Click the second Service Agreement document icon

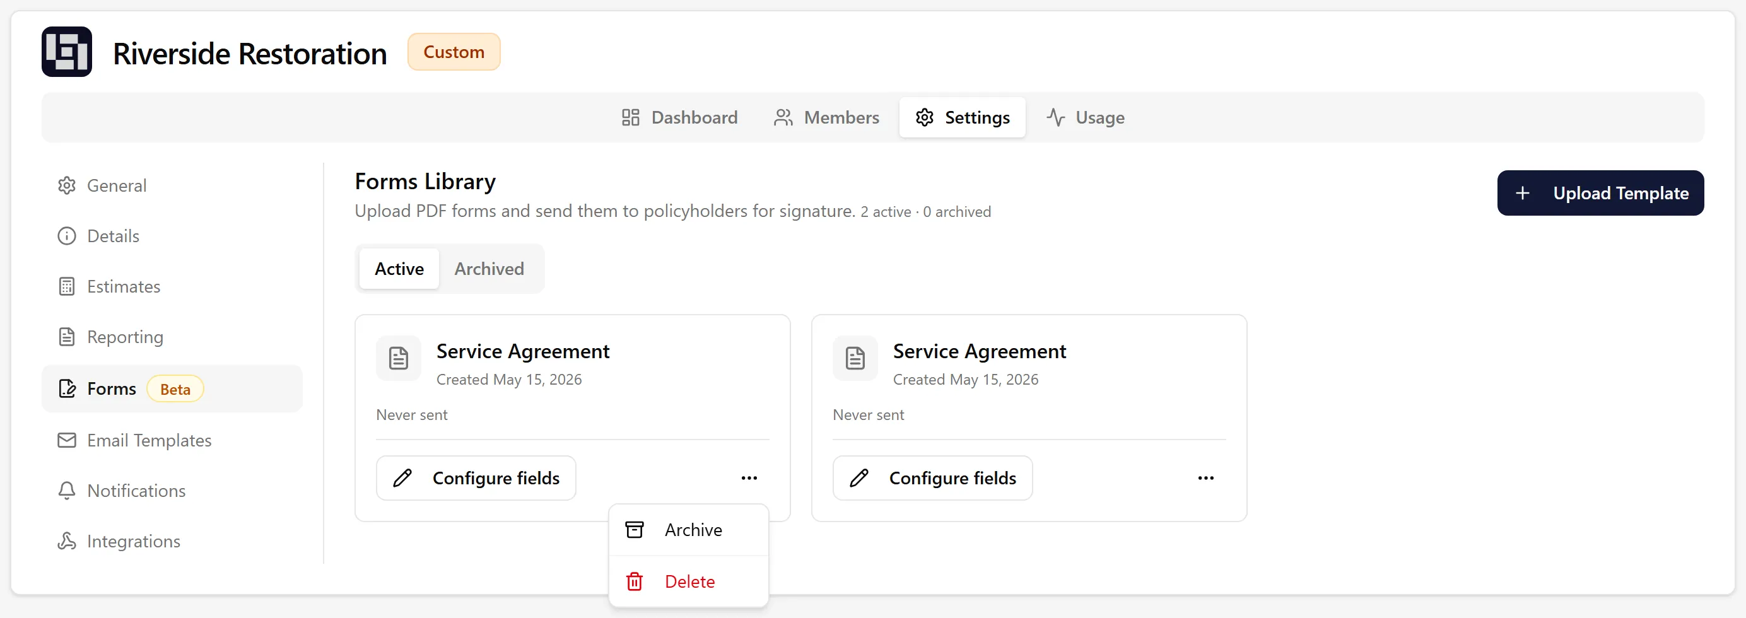pyautogui.click(x=855, y=358)
